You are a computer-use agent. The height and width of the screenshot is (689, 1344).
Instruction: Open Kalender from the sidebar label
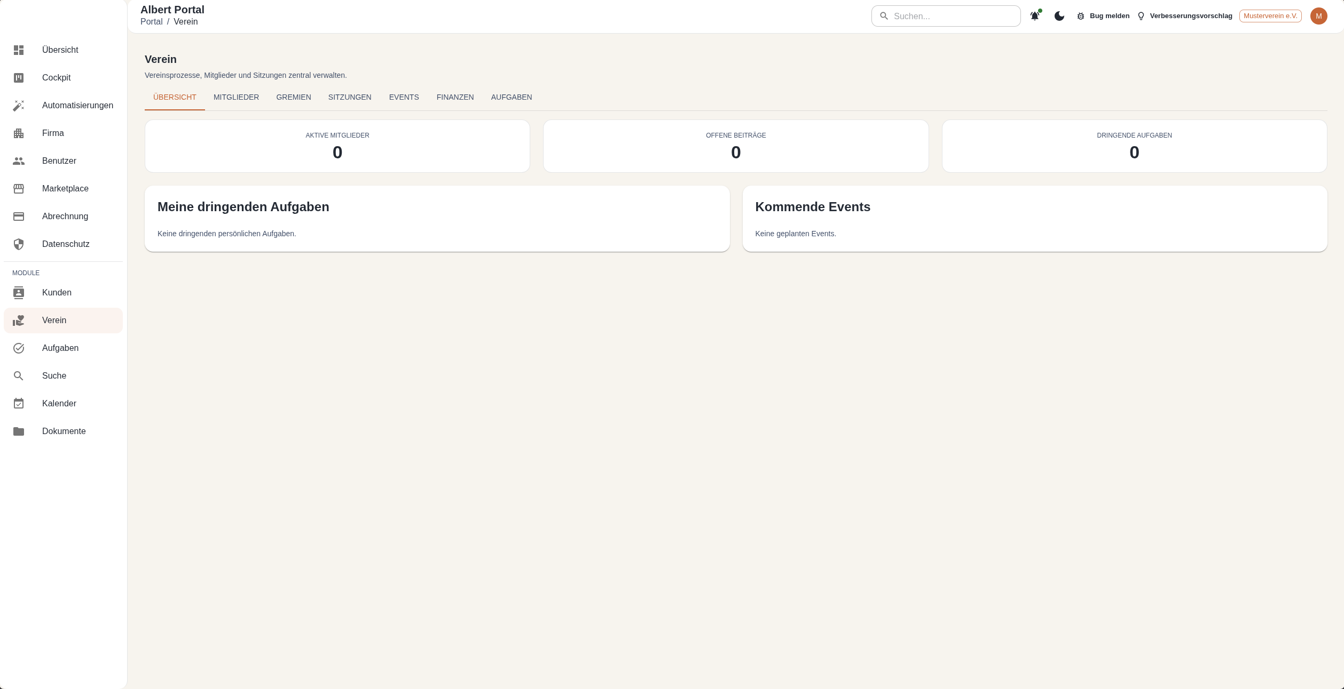59,404
